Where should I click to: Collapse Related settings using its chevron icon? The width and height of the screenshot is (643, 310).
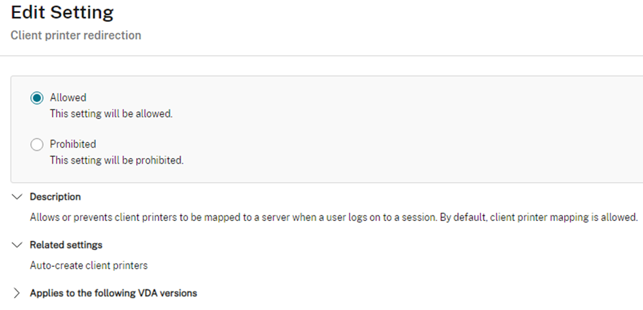pos(17,245)
